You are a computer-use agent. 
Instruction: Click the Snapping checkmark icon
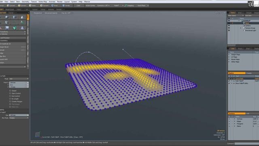126,5
